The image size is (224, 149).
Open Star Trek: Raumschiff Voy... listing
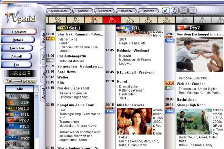tap(80, 34)
